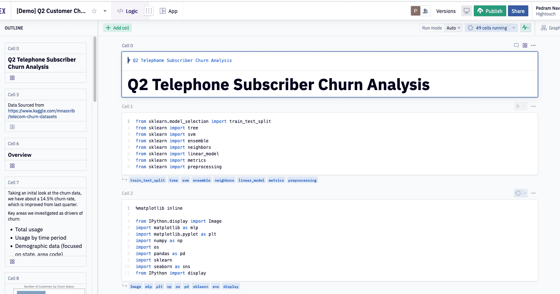Toggle the split Logic/App view
Image resolution: width=560 pixels, height=294 pixels.
point(149,11)
